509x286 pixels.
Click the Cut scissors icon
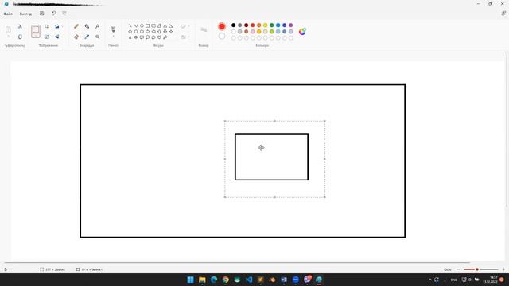point(20,26)
